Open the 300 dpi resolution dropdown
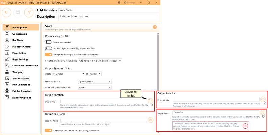 pos(95,74)
